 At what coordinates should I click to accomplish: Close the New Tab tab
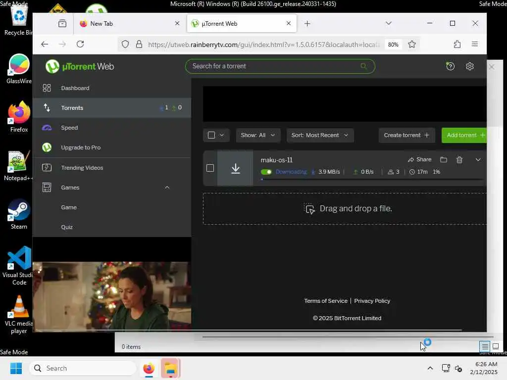(177, 23)
